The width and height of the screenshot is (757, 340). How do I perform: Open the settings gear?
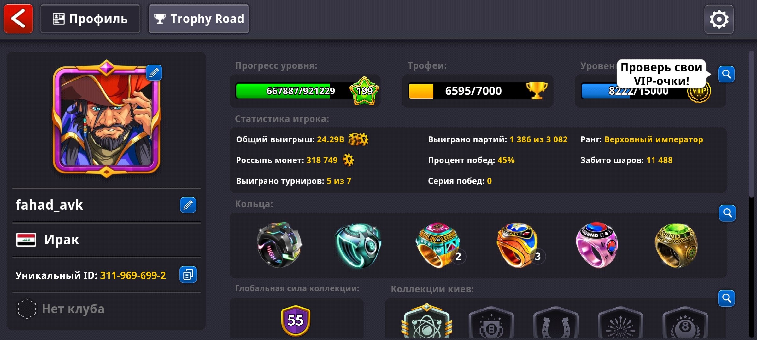[719, 19]
